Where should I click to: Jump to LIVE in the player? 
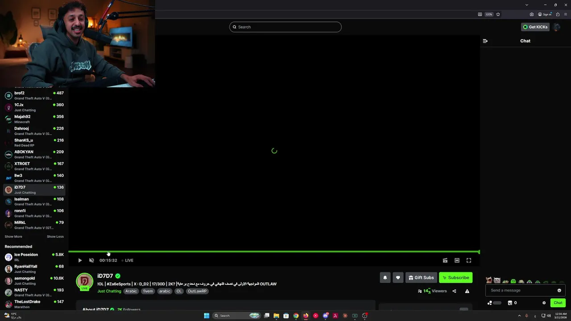pyautogui.click(x=128, y=260)
